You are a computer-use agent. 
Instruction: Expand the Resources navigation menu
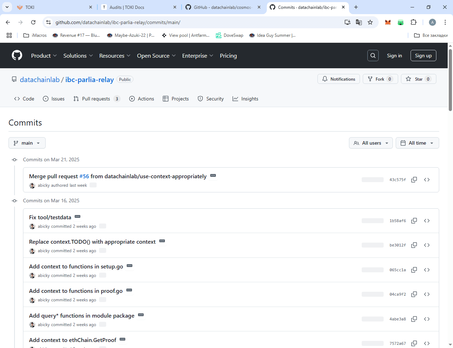click(115, 56)
